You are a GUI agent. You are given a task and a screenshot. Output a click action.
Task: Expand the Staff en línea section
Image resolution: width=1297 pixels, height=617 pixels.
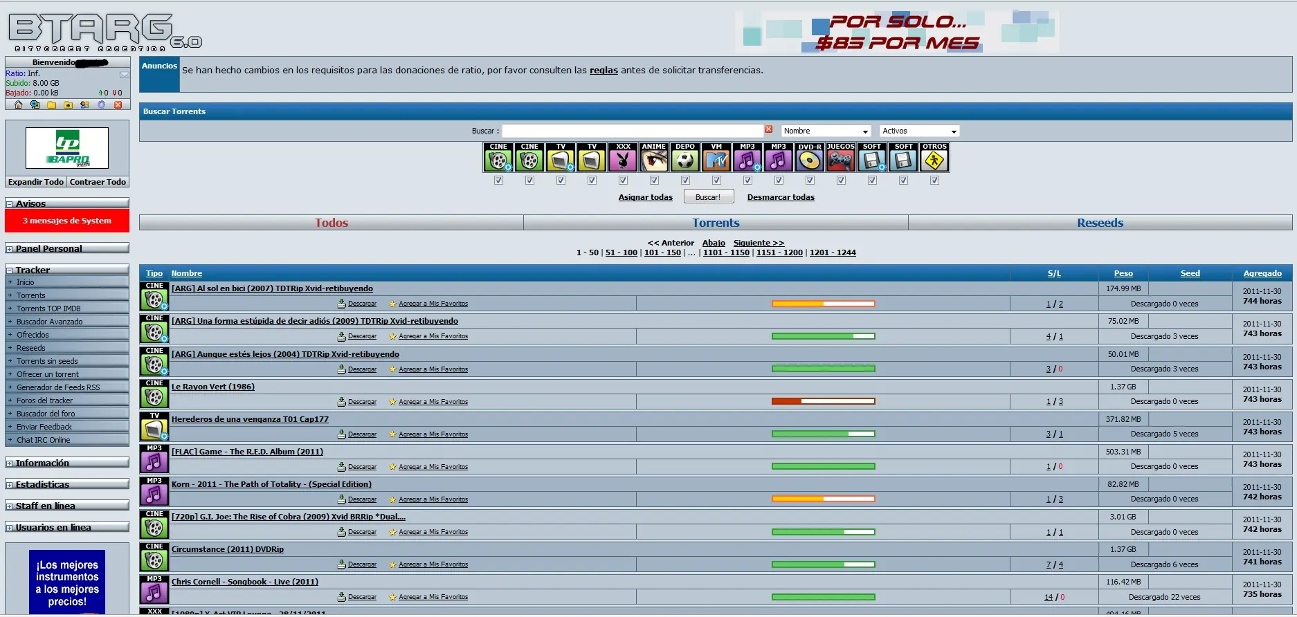tap(10, 506)
